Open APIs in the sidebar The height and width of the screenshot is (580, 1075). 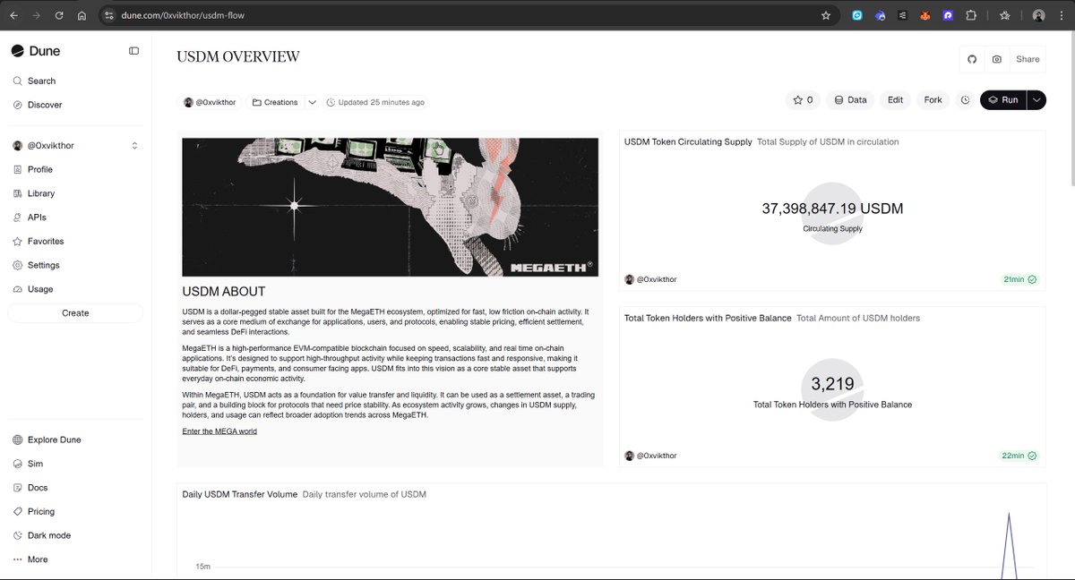tap(75, 217)
